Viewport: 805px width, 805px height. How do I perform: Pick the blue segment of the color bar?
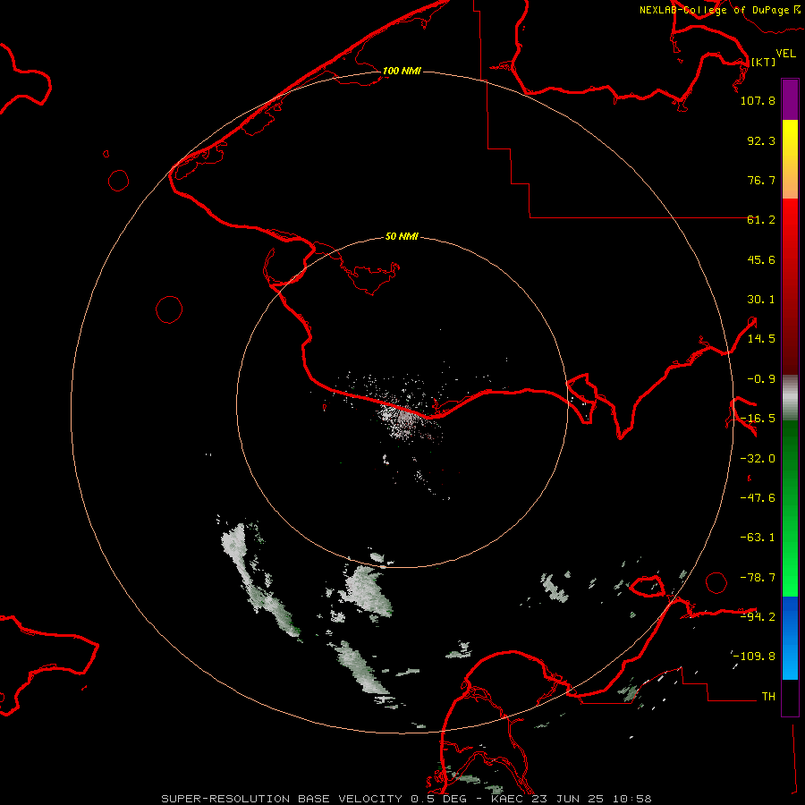point(790,638)
